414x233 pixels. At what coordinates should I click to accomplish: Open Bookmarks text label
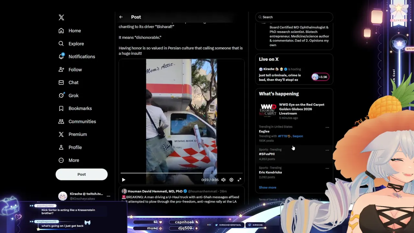[80, 108]
